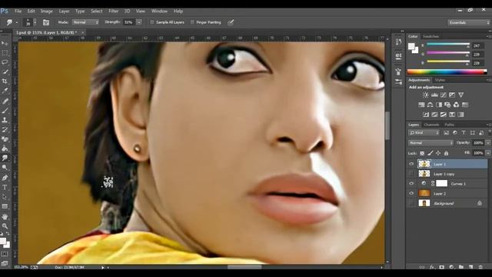
Task: Show Background layer visibility box
Action: point(411,203)
